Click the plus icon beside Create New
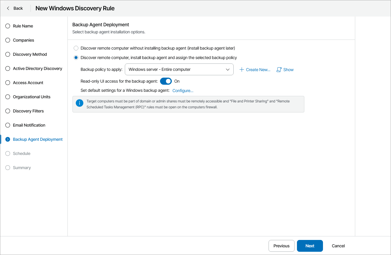The height and width of the screenshot is (255, 391). [x=242, y=70]
